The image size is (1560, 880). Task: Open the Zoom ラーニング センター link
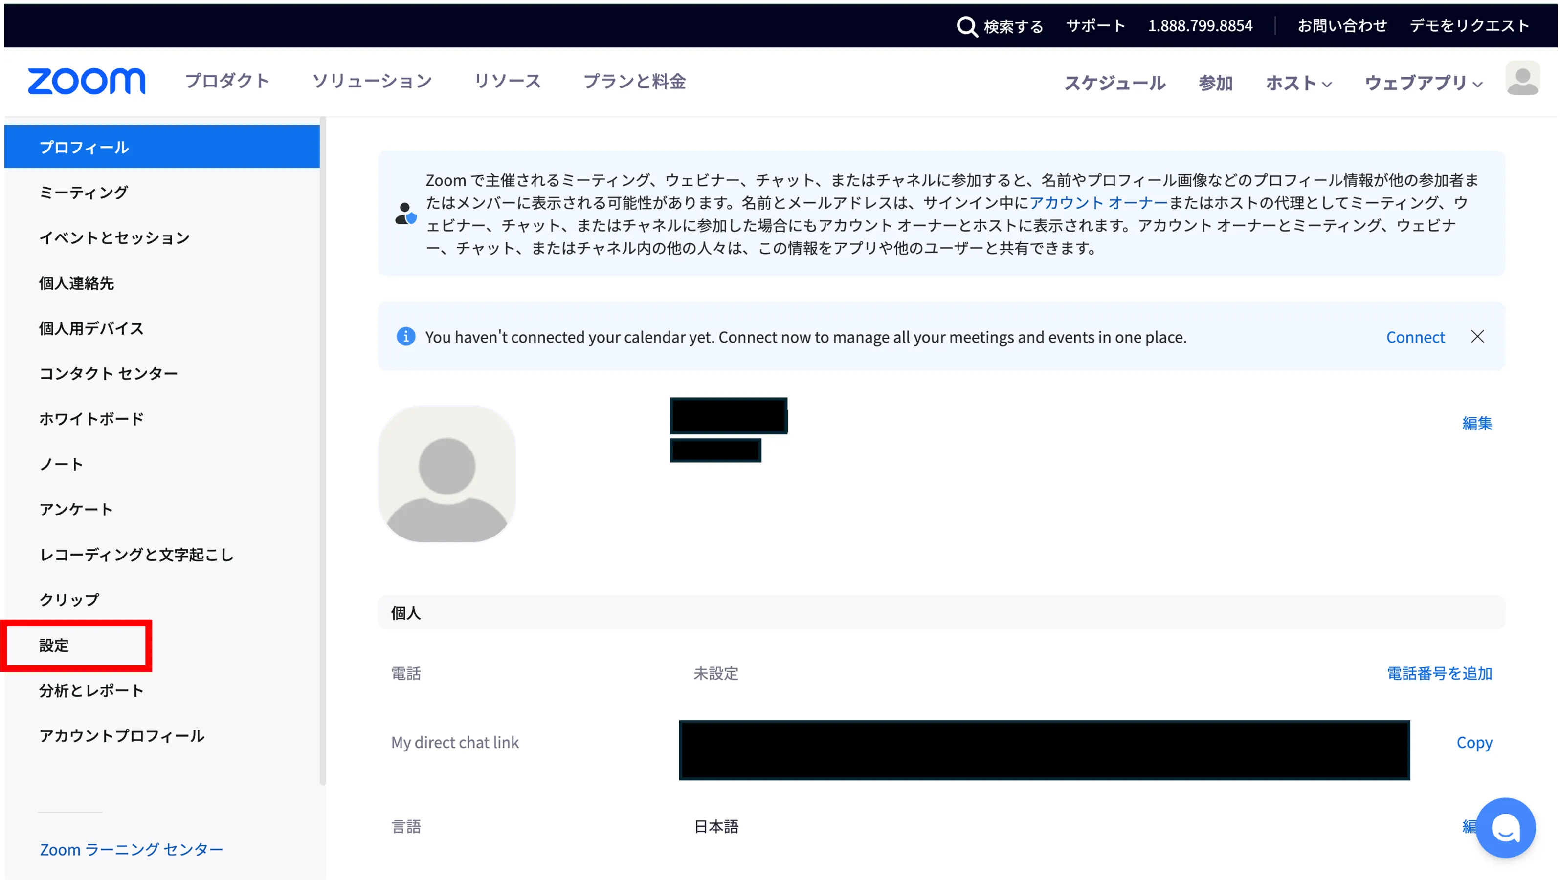click(x=132, y=849)
